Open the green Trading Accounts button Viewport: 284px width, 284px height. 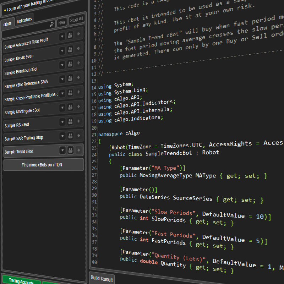point(21,281)
